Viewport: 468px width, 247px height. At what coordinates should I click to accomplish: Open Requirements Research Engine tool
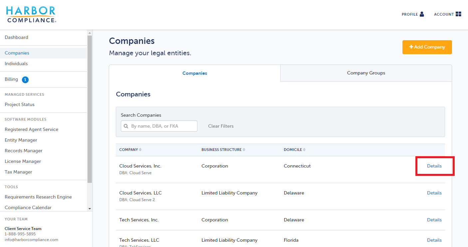pyautogui.click(x=38, y=197)
